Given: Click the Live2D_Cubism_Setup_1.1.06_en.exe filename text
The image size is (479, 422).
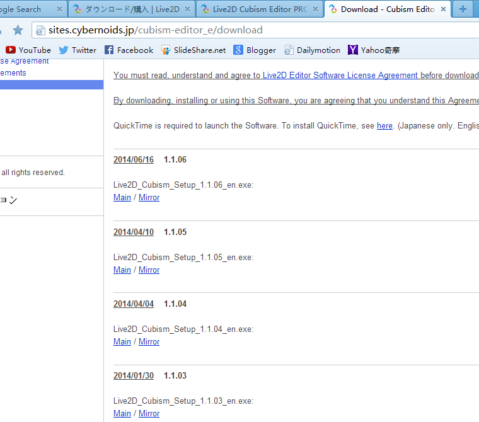Looking at the screenshot, I should click(x=183, y=185).
